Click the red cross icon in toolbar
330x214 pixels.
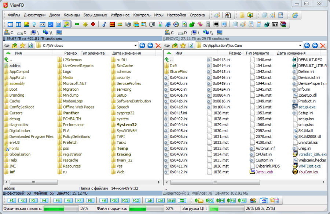93,25
